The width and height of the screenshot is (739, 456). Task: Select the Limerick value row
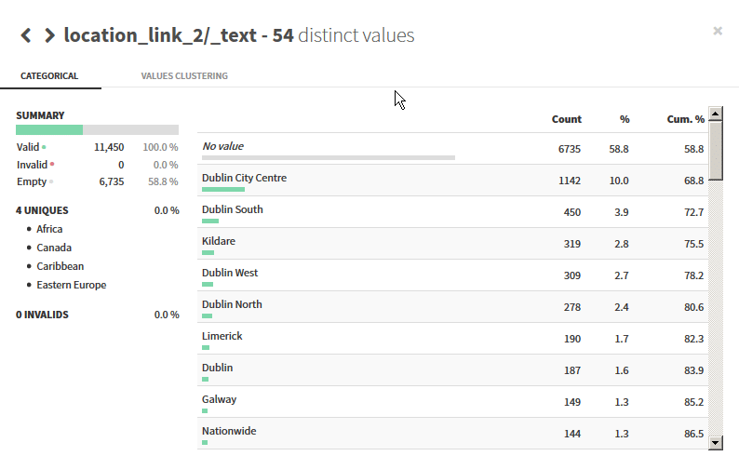(452, 339)
